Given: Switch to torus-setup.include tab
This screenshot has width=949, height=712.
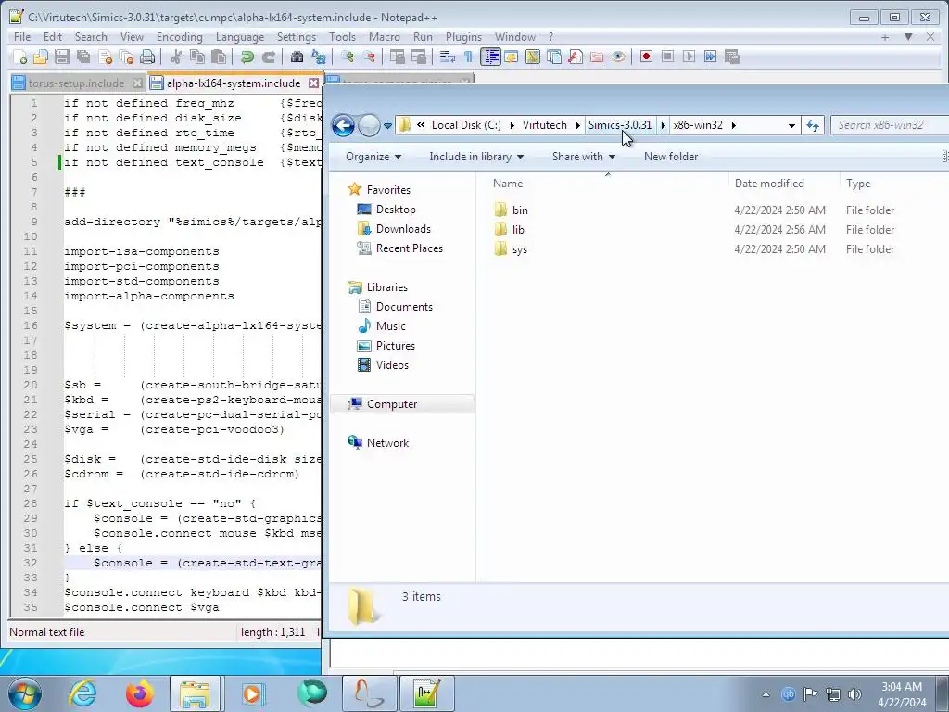Looking at the screenshot, I should coord(76,83).
